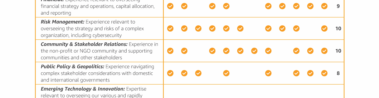
Task: Click last checkmark in Financial row
Action: 324,6
